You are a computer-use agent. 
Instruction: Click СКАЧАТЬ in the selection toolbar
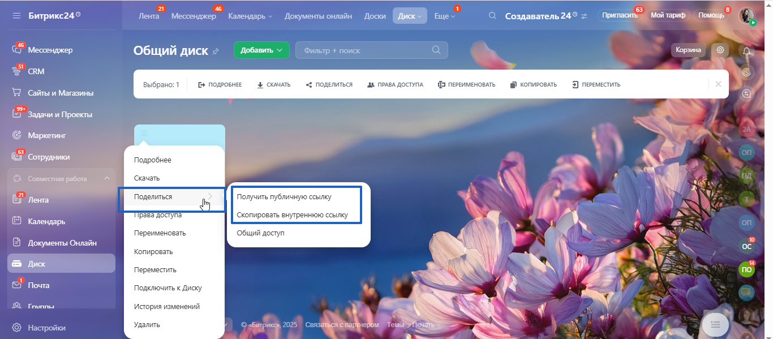274,84
